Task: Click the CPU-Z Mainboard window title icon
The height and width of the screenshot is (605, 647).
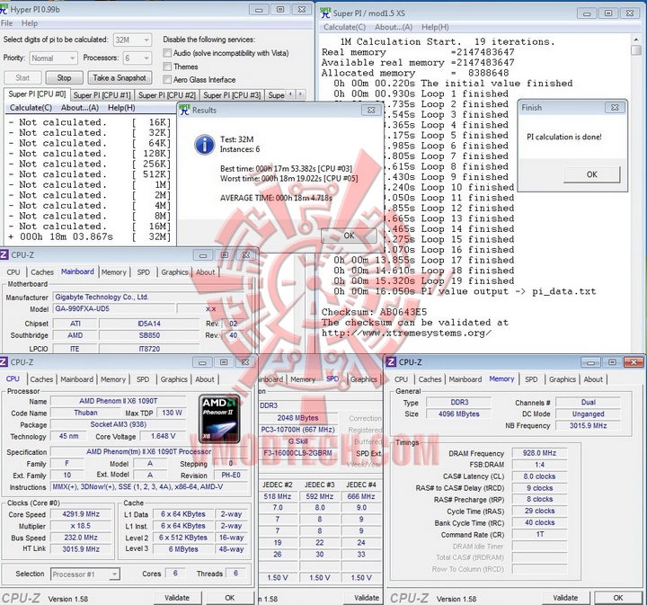Action: pyautogui.click(x=4, y=254)
